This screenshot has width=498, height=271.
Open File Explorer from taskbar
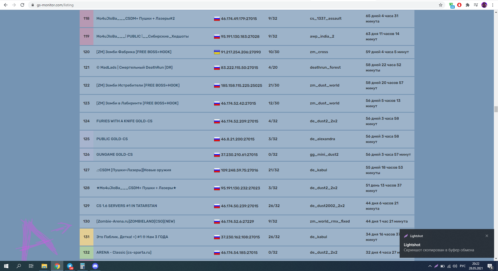[x=44, y=266]
